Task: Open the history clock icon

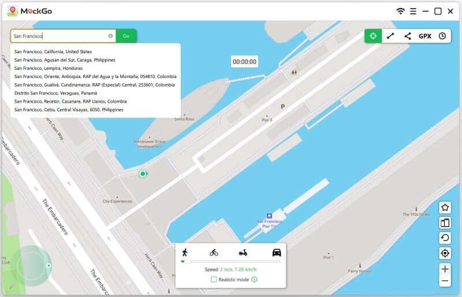Action: click(x=442, y=36)
